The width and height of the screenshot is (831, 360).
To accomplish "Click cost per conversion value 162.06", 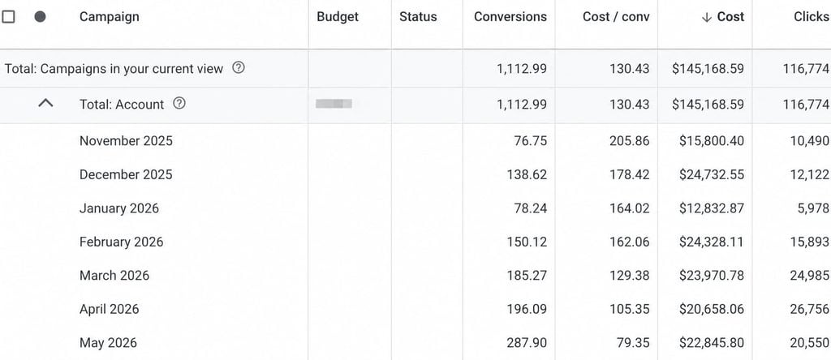I will (x=630, y=242).
